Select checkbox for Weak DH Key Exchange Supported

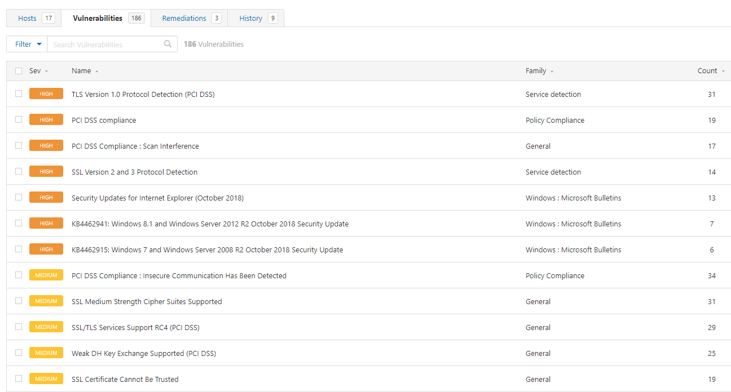coord(19,353)
